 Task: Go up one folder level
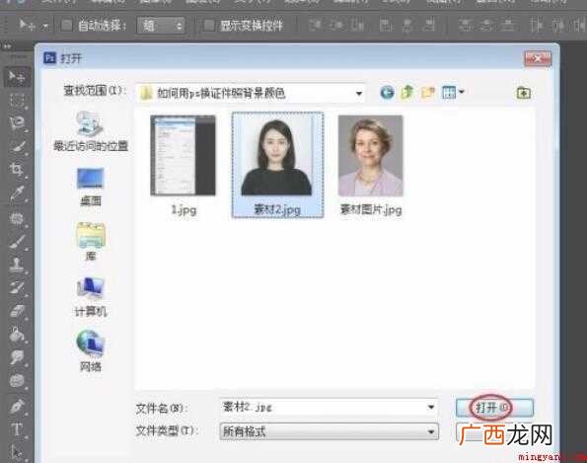[407, 92]
